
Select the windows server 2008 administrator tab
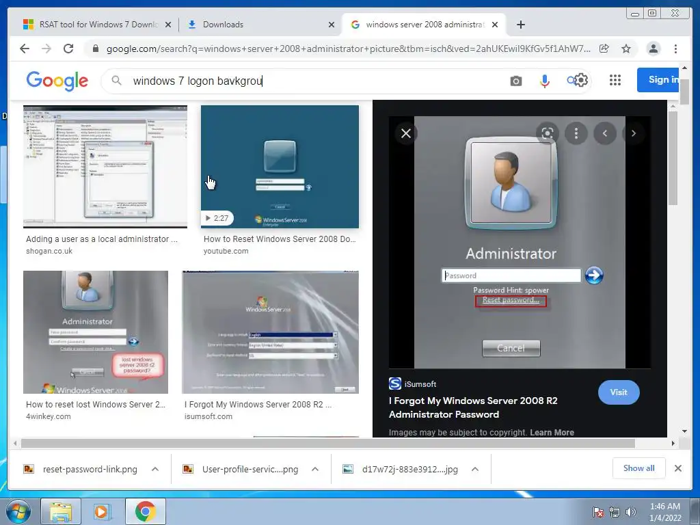click(x=422, y=25)
